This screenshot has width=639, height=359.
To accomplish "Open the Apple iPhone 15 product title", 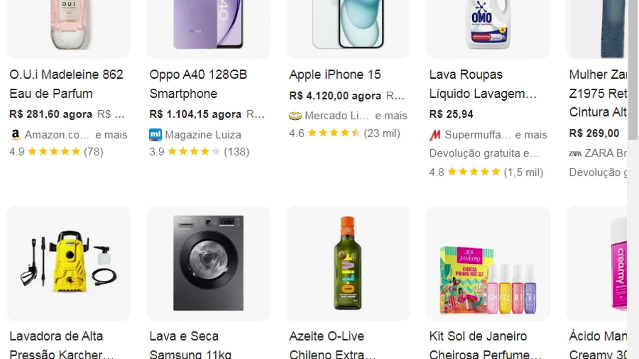I will (334, 75).
